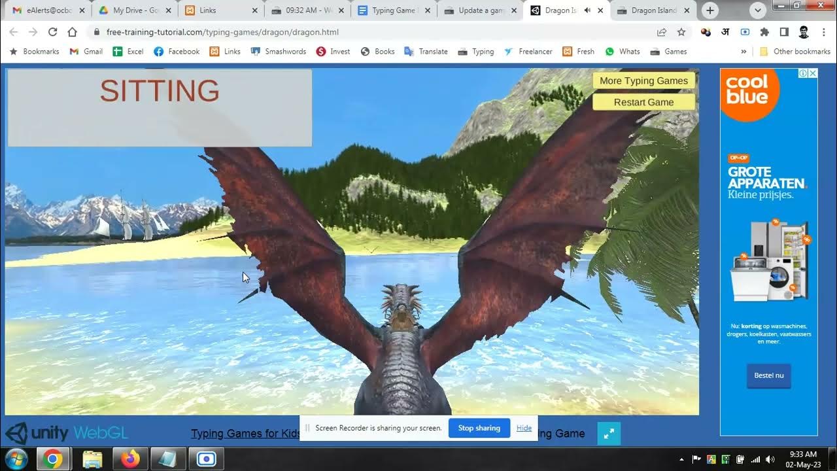Open File Explorer from the taskbar
Viewport: 837px width, 471px height.
point(92,459)
